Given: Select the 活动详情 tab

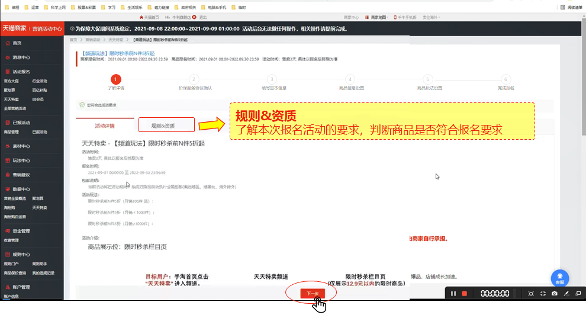Looking at the screenshot, I should tap(105, 126).
